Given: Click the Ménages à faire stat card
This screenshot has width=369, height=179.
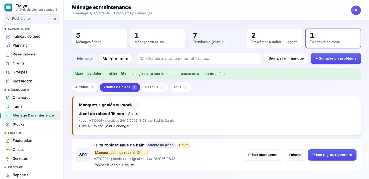Looking at the screenshot, I should point(99,38).
